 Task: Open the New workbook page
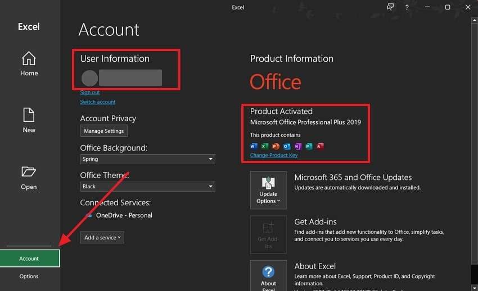tap(29, 120)
